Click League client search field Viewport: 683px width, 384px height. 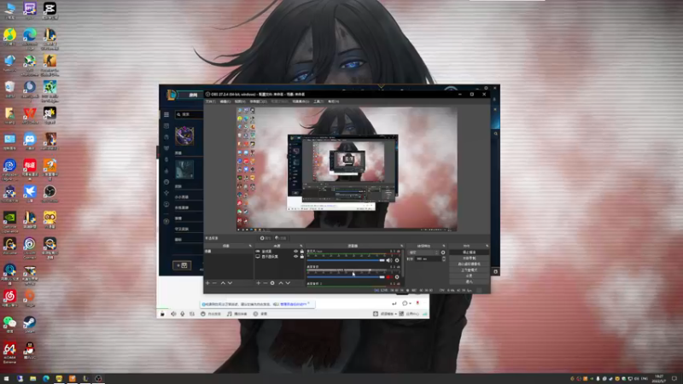pyautogui.click(x=189, y=114)
